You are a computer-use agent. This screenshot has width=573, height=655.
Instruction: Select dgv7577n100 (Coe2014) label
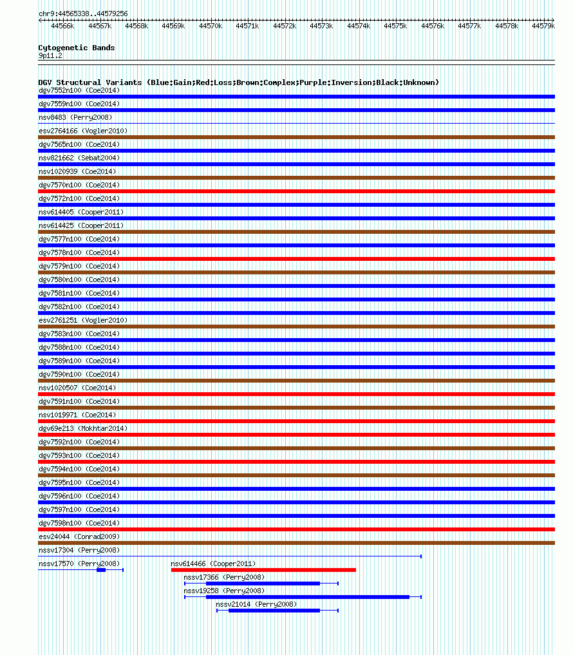click(79, 239)
